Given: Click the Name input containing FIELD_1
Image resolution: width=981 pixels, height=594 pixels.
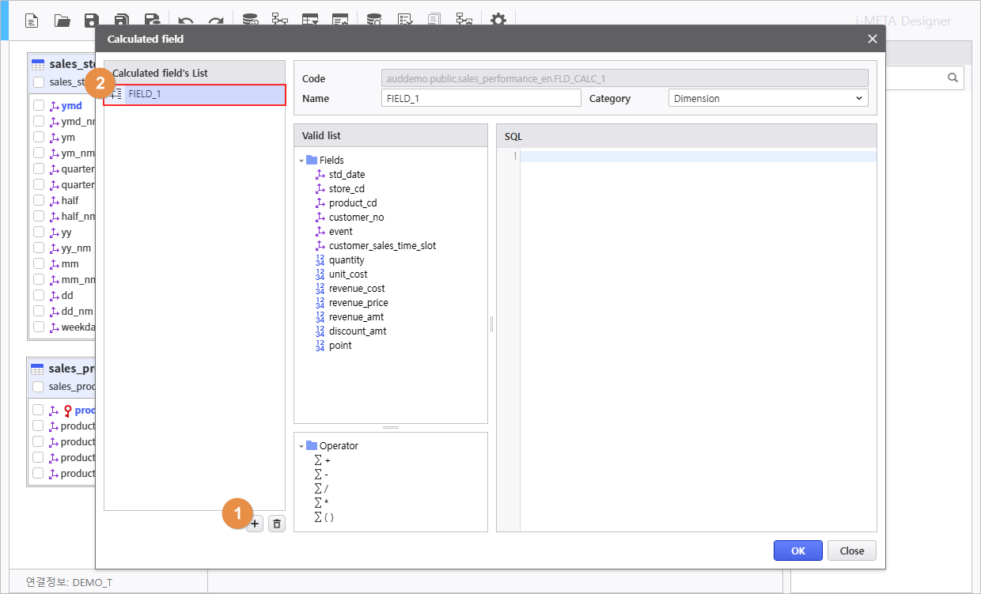Looking at the screenshot, I should pyautogui.click(x=481, y=98).
